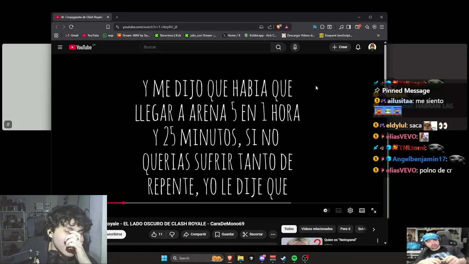This screenshot has width=469, height=264.
Task: Open the YouTube bookmark
Action: click(x=91, y=36)
